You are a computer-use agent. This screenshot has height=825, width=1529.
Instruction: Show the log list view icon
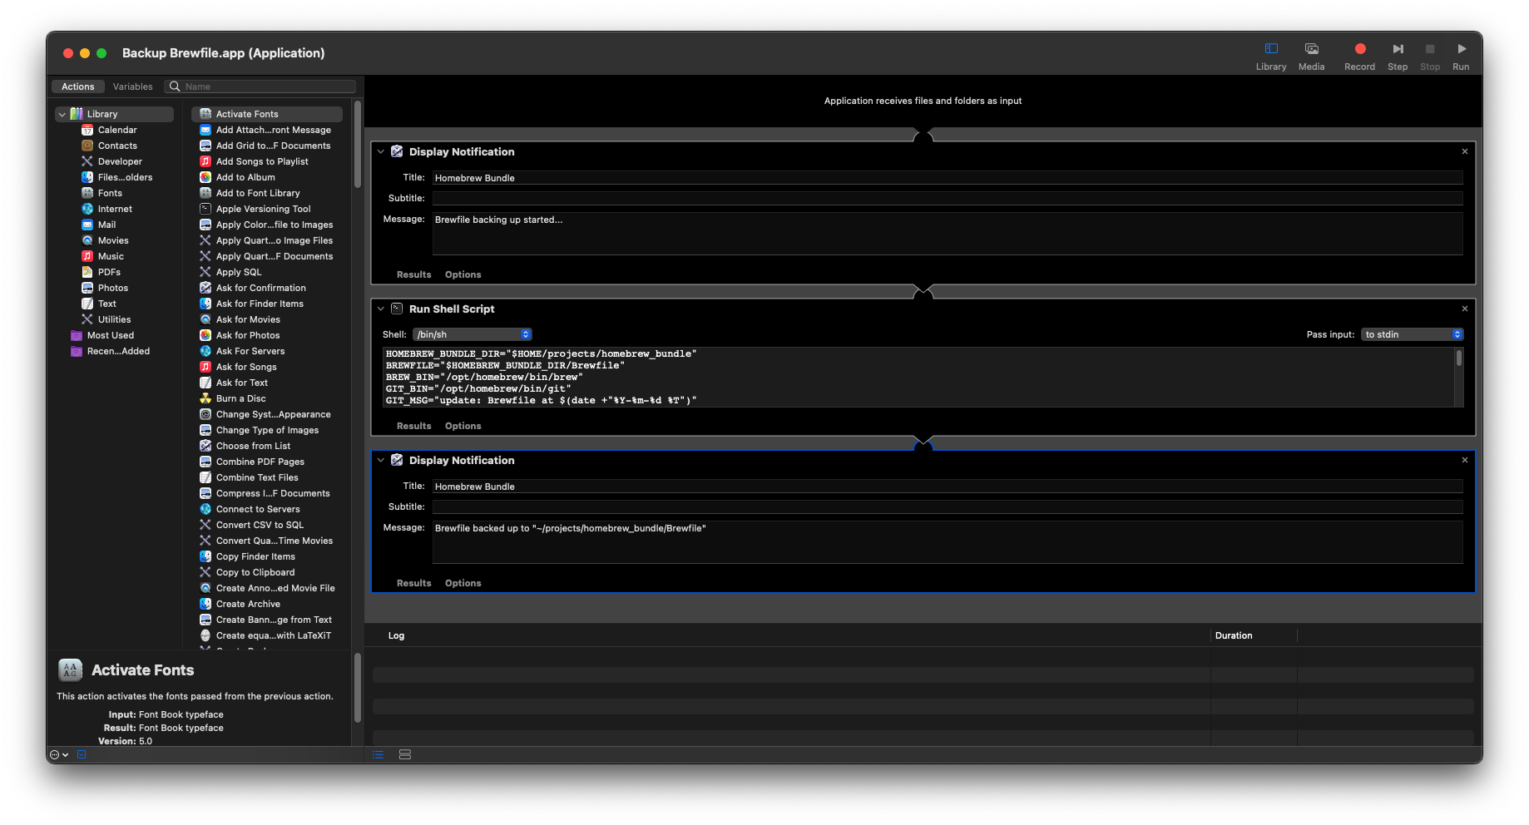click(x=379, y=754)
